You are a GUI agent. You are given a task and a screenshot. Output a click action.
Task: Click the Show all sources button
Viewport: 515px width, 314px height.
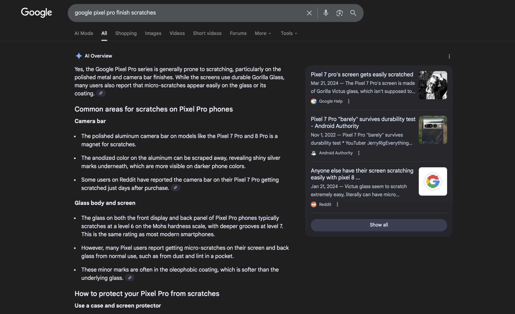[379, 225]
